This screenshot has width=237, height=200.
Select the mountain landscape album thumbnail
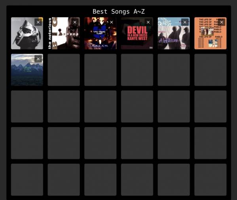(x=27, y=70)
